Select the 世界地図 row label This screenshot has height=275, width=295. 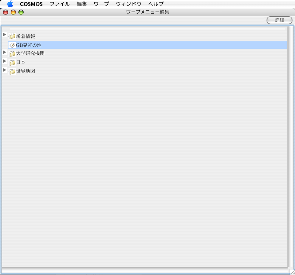[25, 71]
